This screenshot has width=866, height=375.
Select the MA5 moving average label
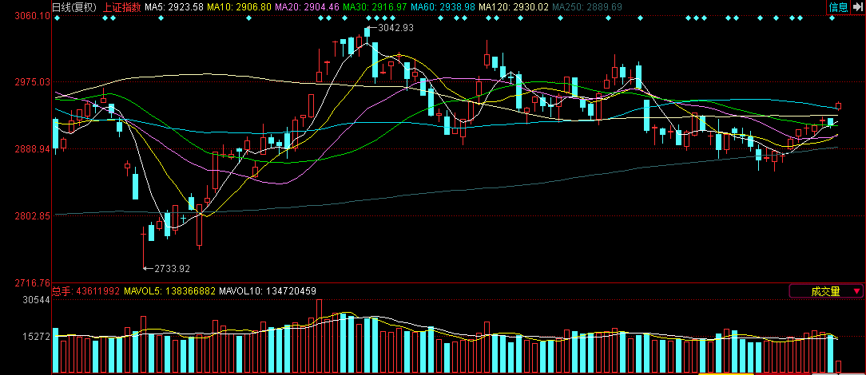(x=174, y=7)
